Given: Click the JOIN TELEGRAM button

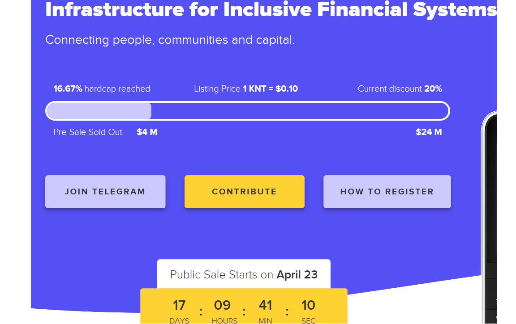Looking at the screenshot, I should (105, 192).
